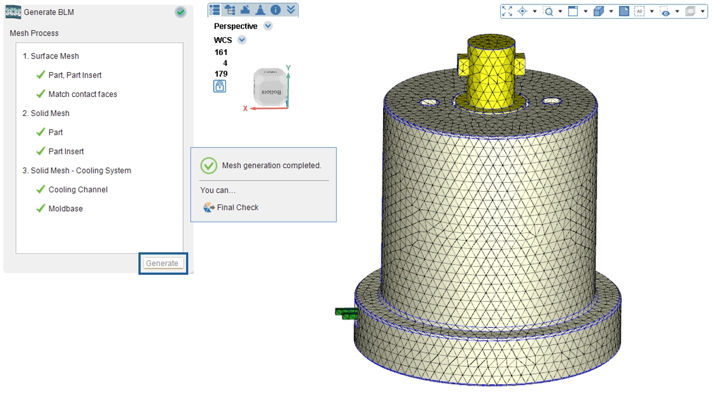Select the Cooling Channel mesh step
Screen dimensions: 712x393
[78, 189]
